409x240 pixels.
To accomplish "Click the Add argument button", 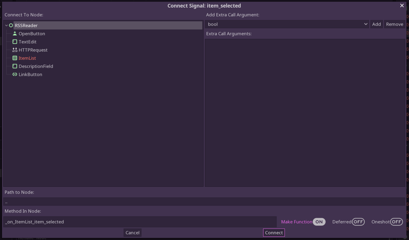I will tap(376, 24).
